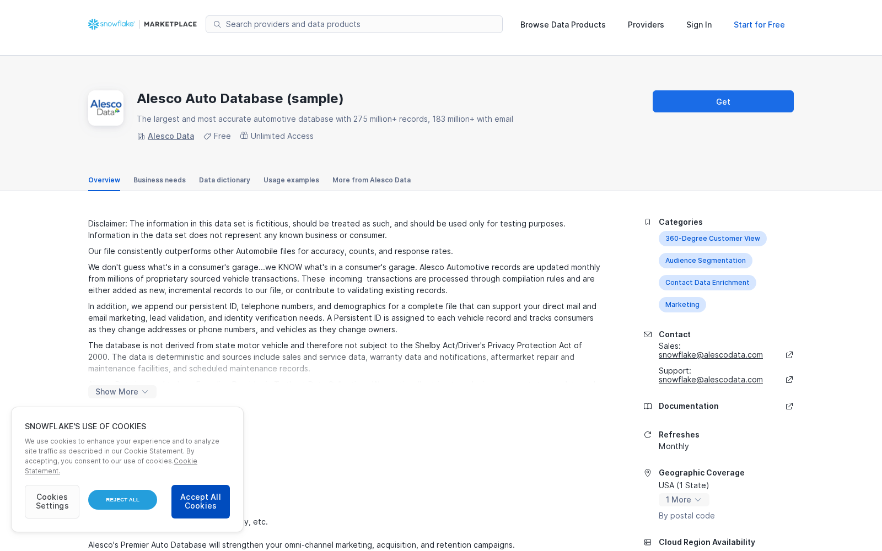
Task: Click the Reject All cookies button
Action: [x=122, y=500]
